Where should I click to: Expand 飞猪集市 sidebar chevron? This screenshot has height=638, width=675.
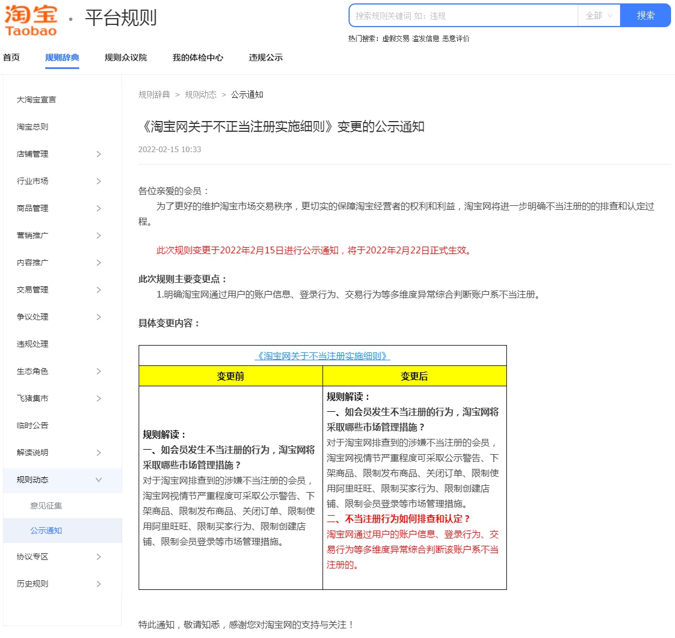98,398
